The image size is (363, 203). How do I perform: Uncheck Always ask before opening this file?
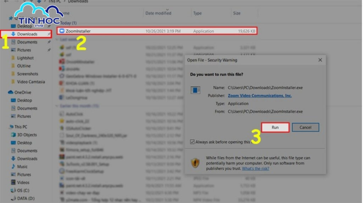192,142
